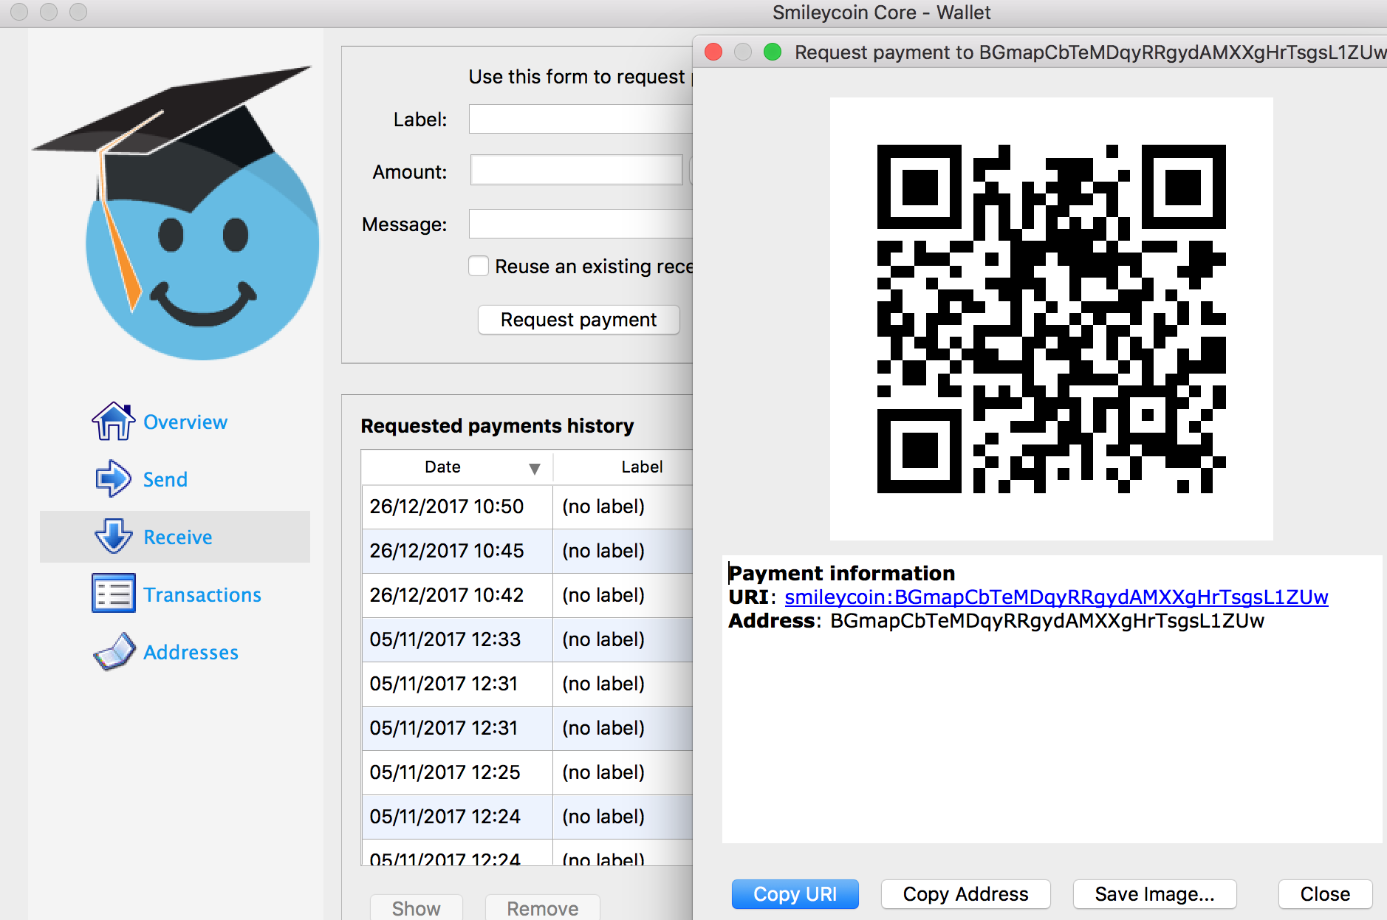Close the request payment dialog
1387x920 pixels.
pos(1325,894)
